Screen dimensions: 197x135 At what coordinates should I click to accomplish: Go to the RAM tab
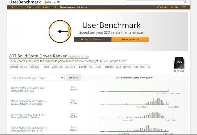point(45,7)
